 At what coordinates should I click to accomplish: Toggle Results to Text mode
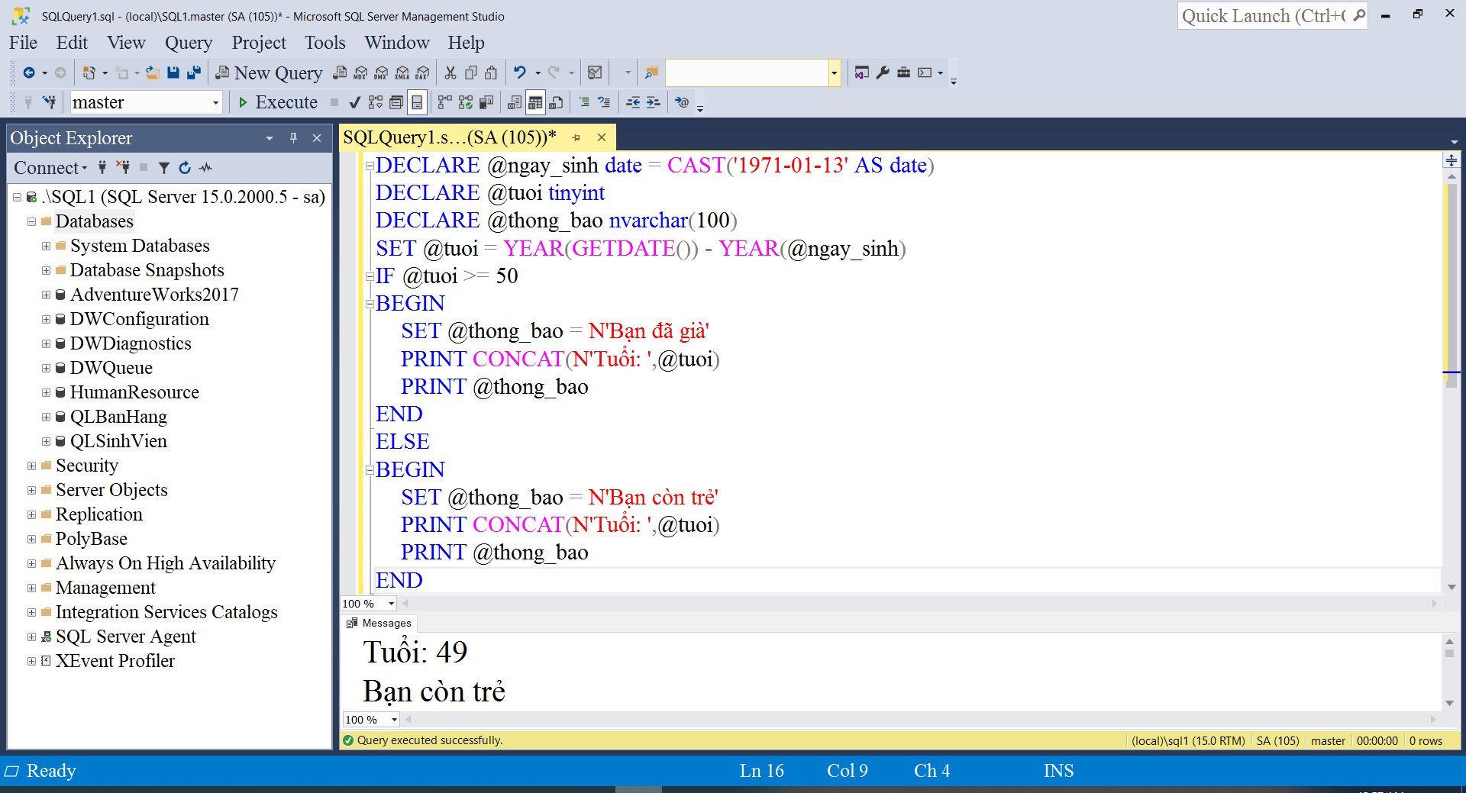point(515,102)
